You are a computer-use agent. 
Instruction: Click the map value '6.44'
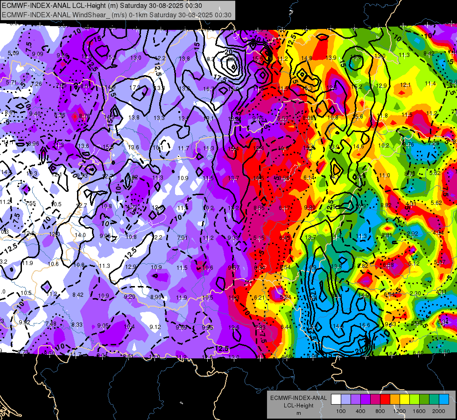click(x=286, y=327)
